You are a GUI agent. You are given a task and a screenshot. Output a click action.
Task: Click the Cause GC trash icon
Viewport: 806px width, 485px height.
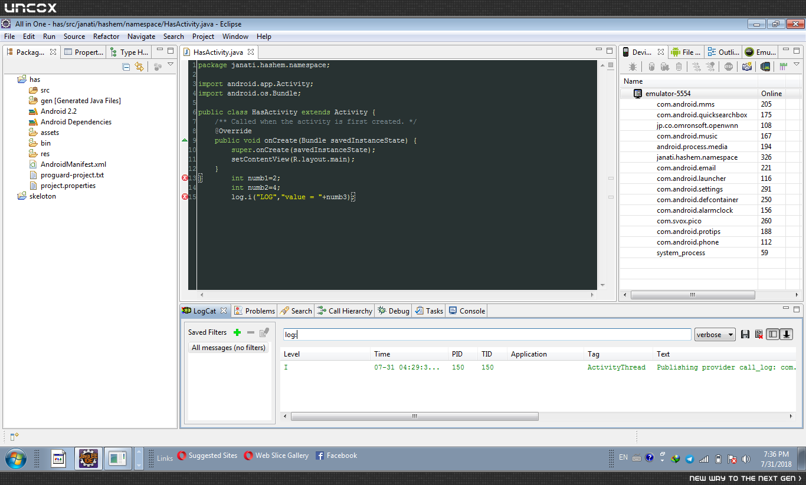(x=679, y=67)
